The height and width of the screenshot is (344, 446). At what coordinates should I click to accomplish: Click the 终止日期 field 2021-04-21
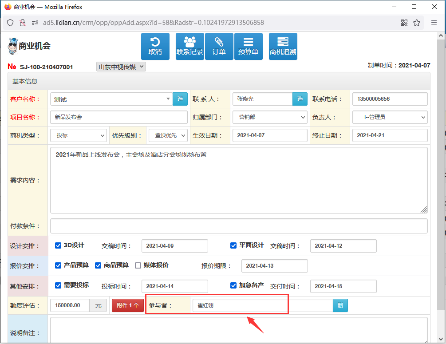[x=390, y=135]
